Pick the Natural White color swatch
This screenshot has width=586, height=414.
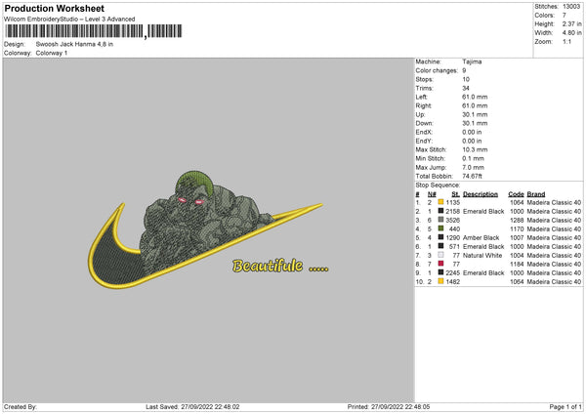[440, 255]
